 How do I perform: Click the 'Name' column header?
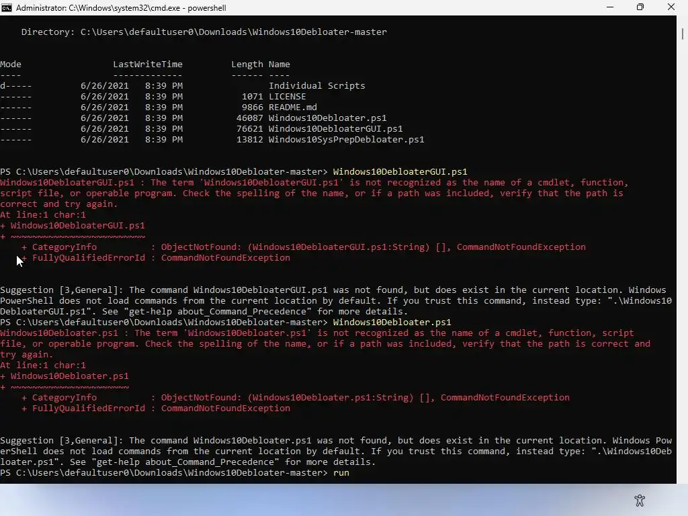pyautogui.click(x=279, y=64)
